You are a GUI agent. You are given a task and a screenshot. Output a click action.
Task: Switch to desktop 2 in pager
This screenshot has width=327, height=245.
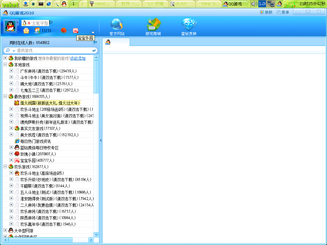pos(82,4)
